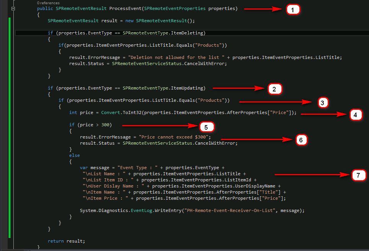Click the "300" number in price condition
The image size is (369, 251).
[105, 125]
